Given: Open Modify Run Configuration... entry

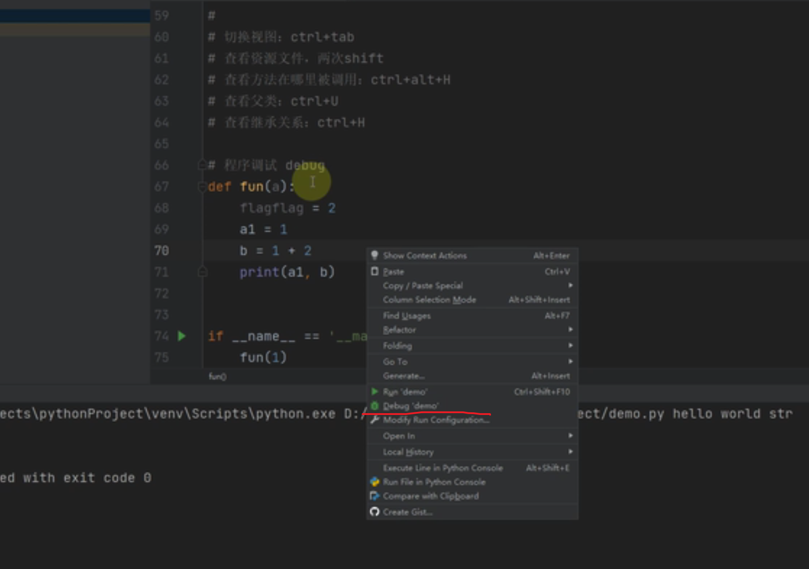Looking at the screenshot, I should pyautogui.click(x=472, y=420).
